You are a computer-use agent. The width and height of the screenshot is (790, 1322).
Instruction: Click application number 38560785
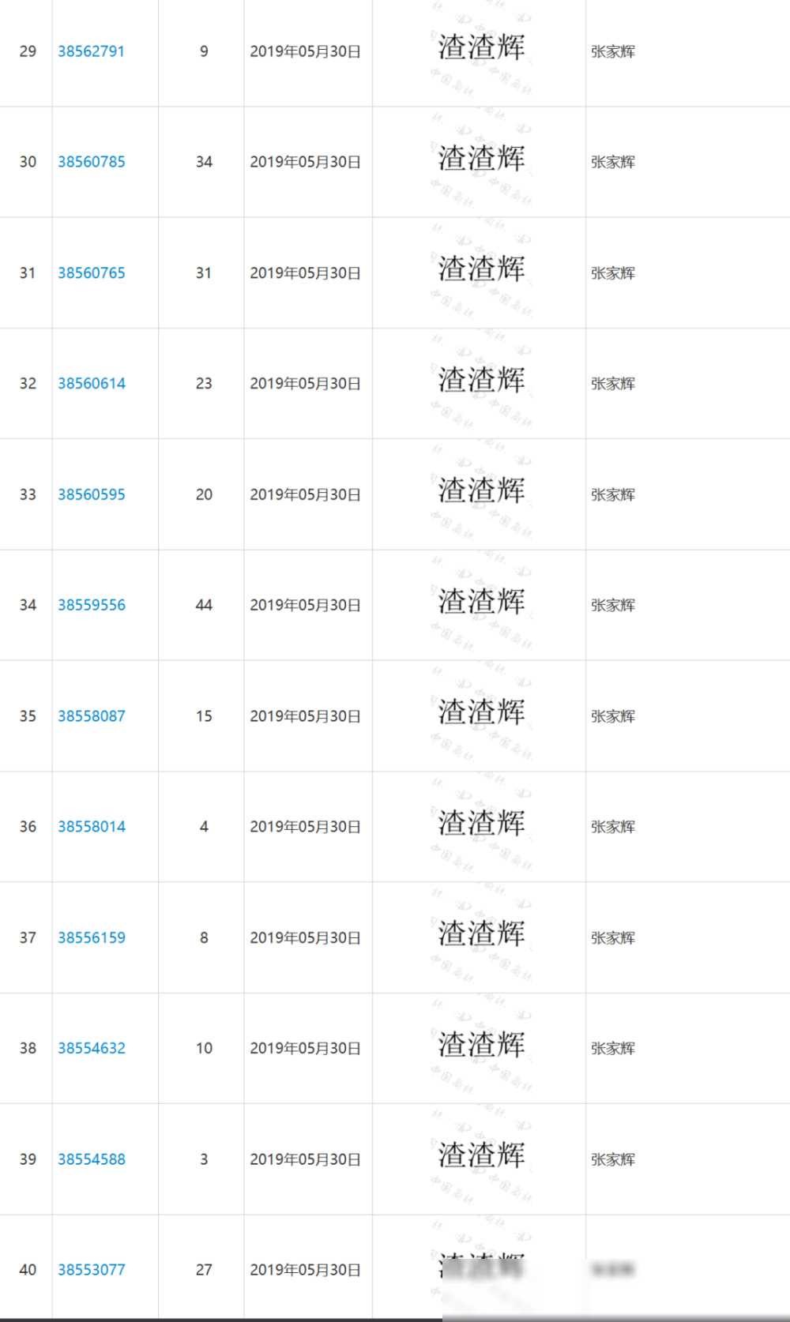[91, 162]
